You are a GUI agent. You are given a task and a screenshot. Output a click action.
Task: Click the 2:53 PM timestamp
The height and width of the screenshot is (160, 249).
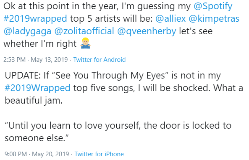(x=14, y=60)
